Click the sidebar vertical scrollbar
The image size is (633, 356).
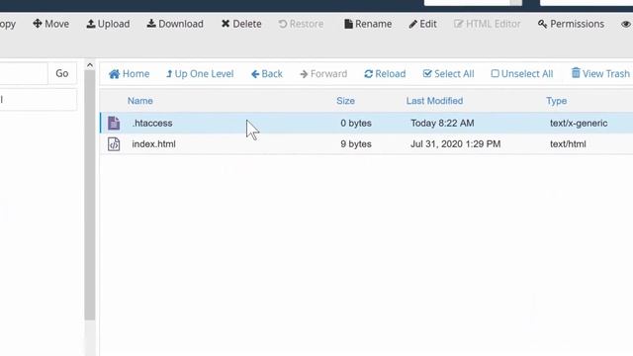click(90, 196)
